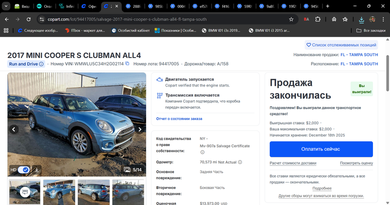Open Отчет о состоянии заказа link

(x=179, y=119)
